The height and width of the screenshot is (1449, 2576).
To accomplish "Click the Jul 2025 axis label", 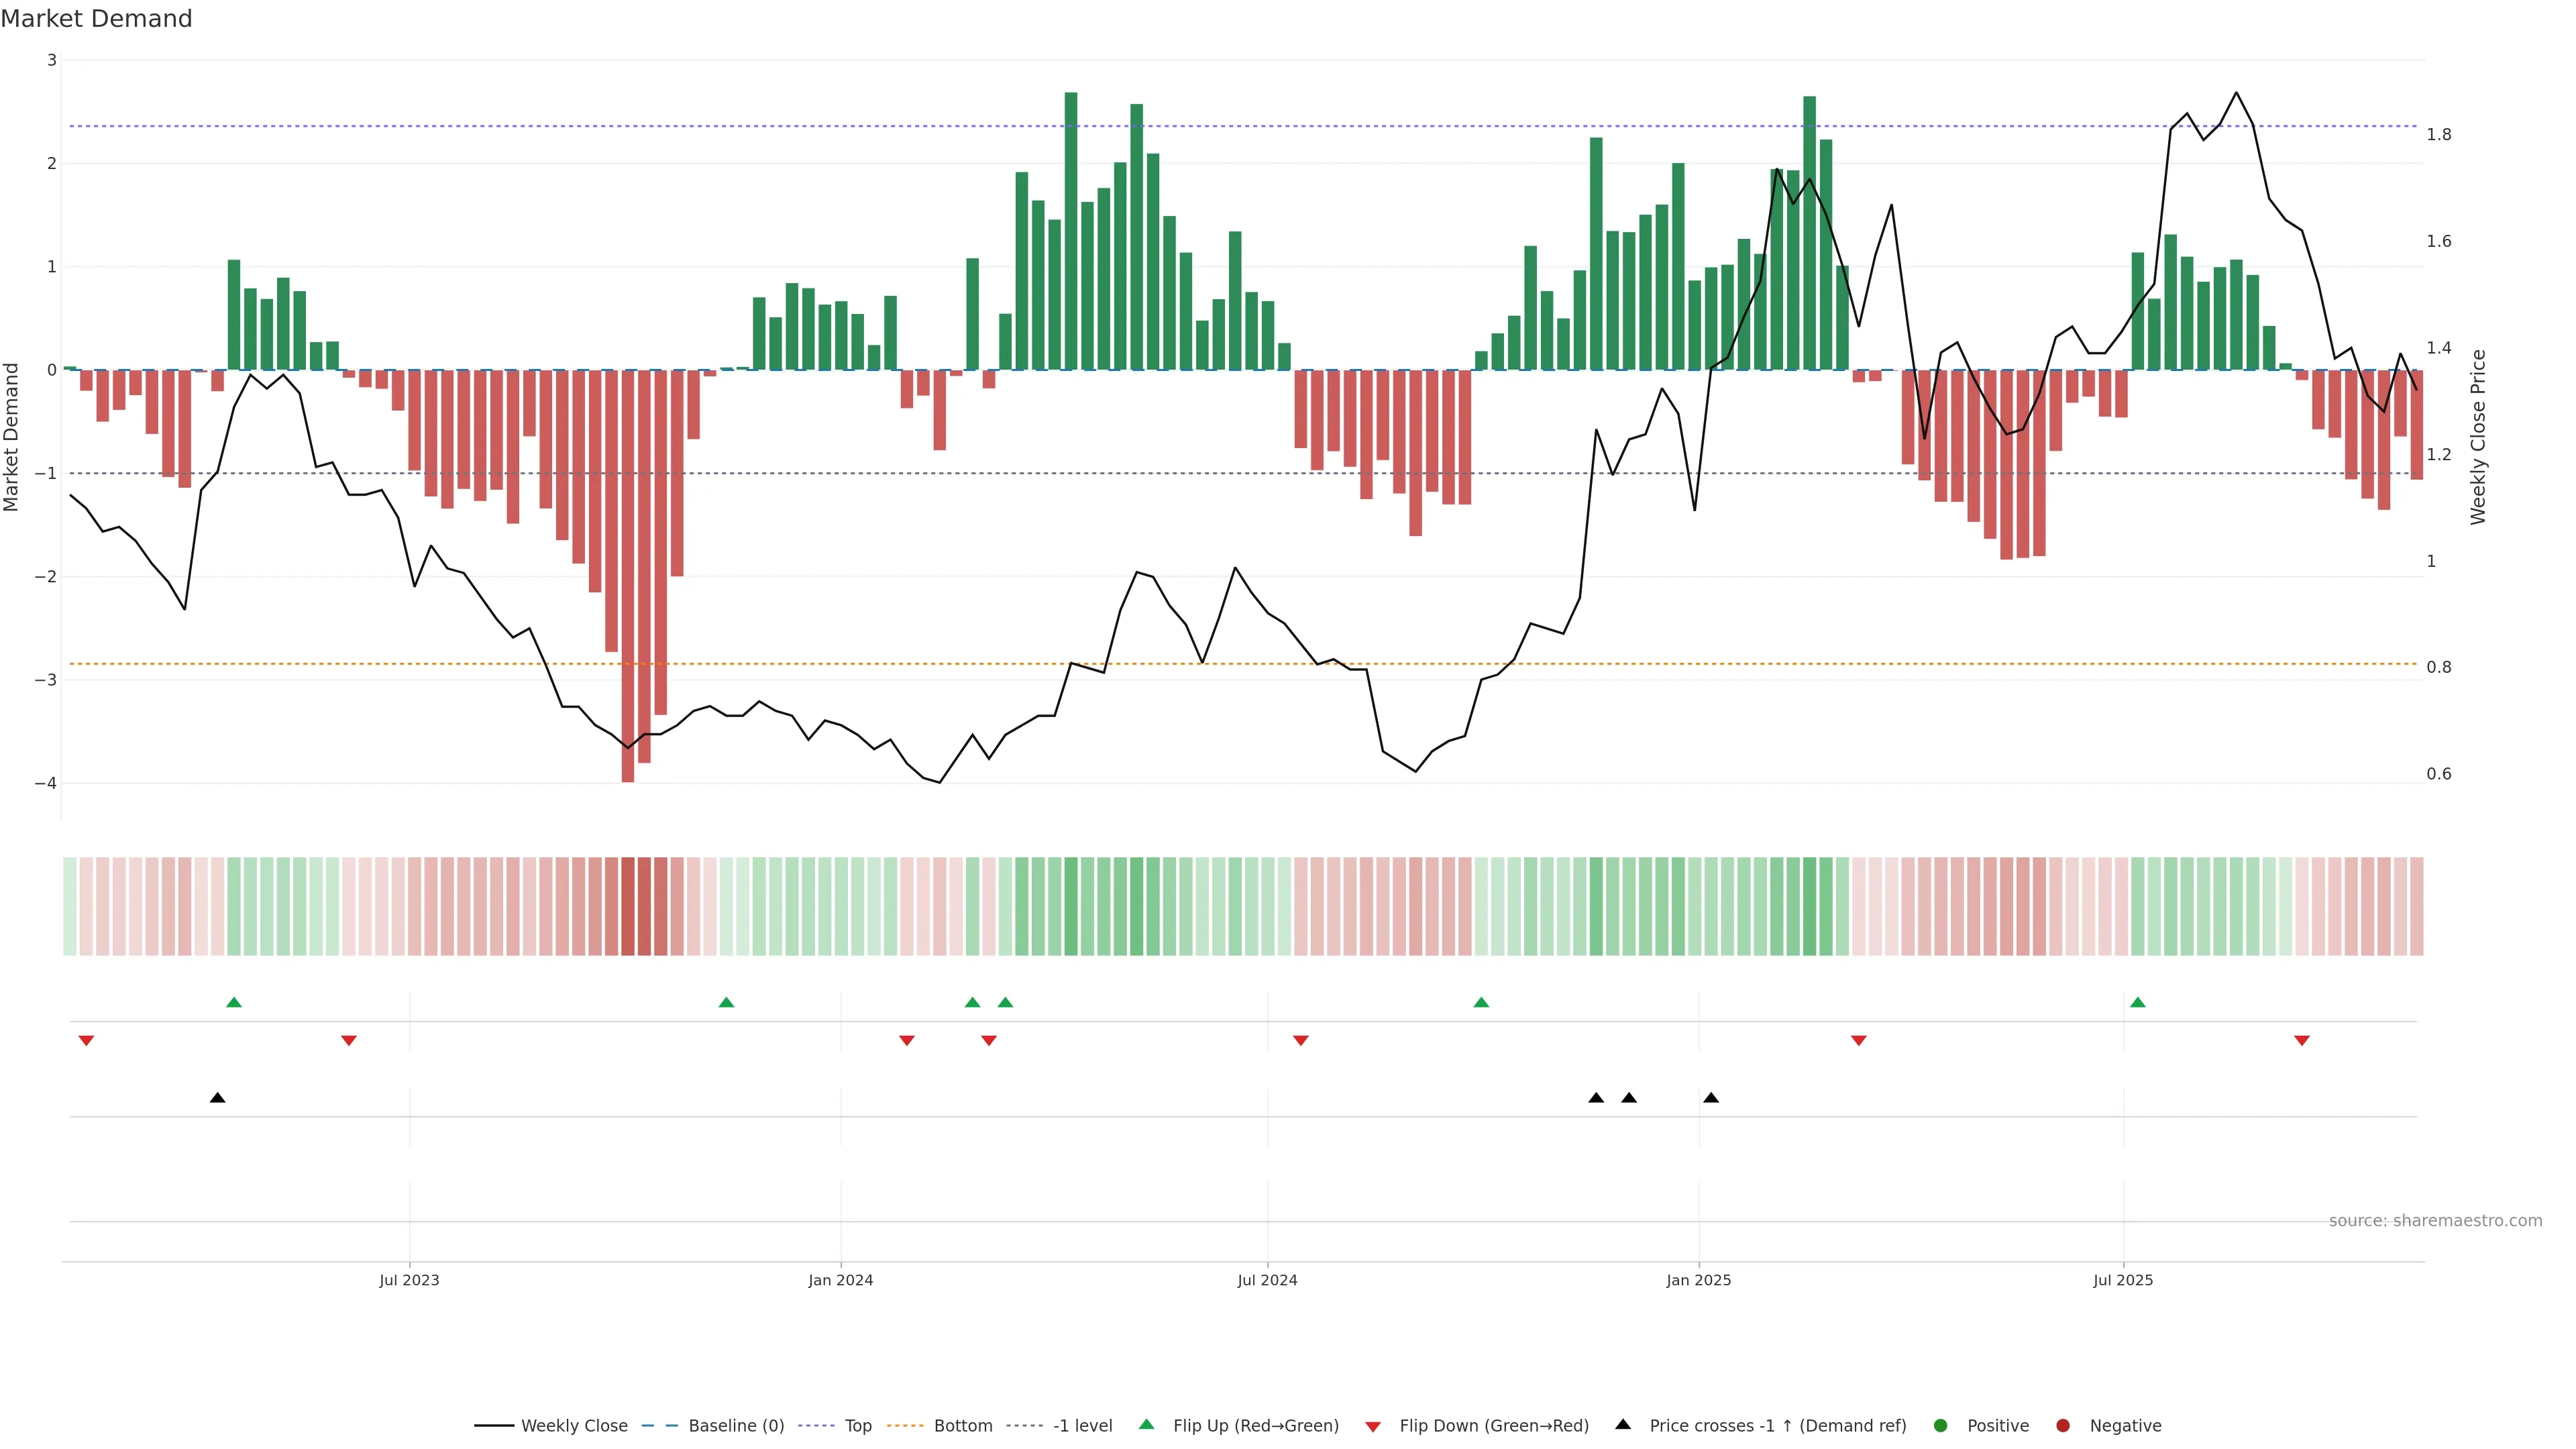I will pos(2123,1280).
